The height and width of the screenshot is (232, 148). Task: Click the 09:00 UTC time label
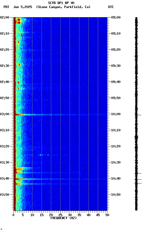[x=116, y=17]
